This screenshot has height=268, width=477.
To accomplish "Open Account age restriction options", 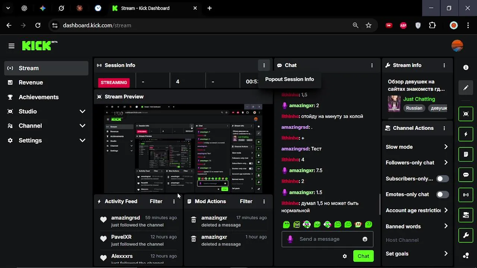I will [417, 210].
